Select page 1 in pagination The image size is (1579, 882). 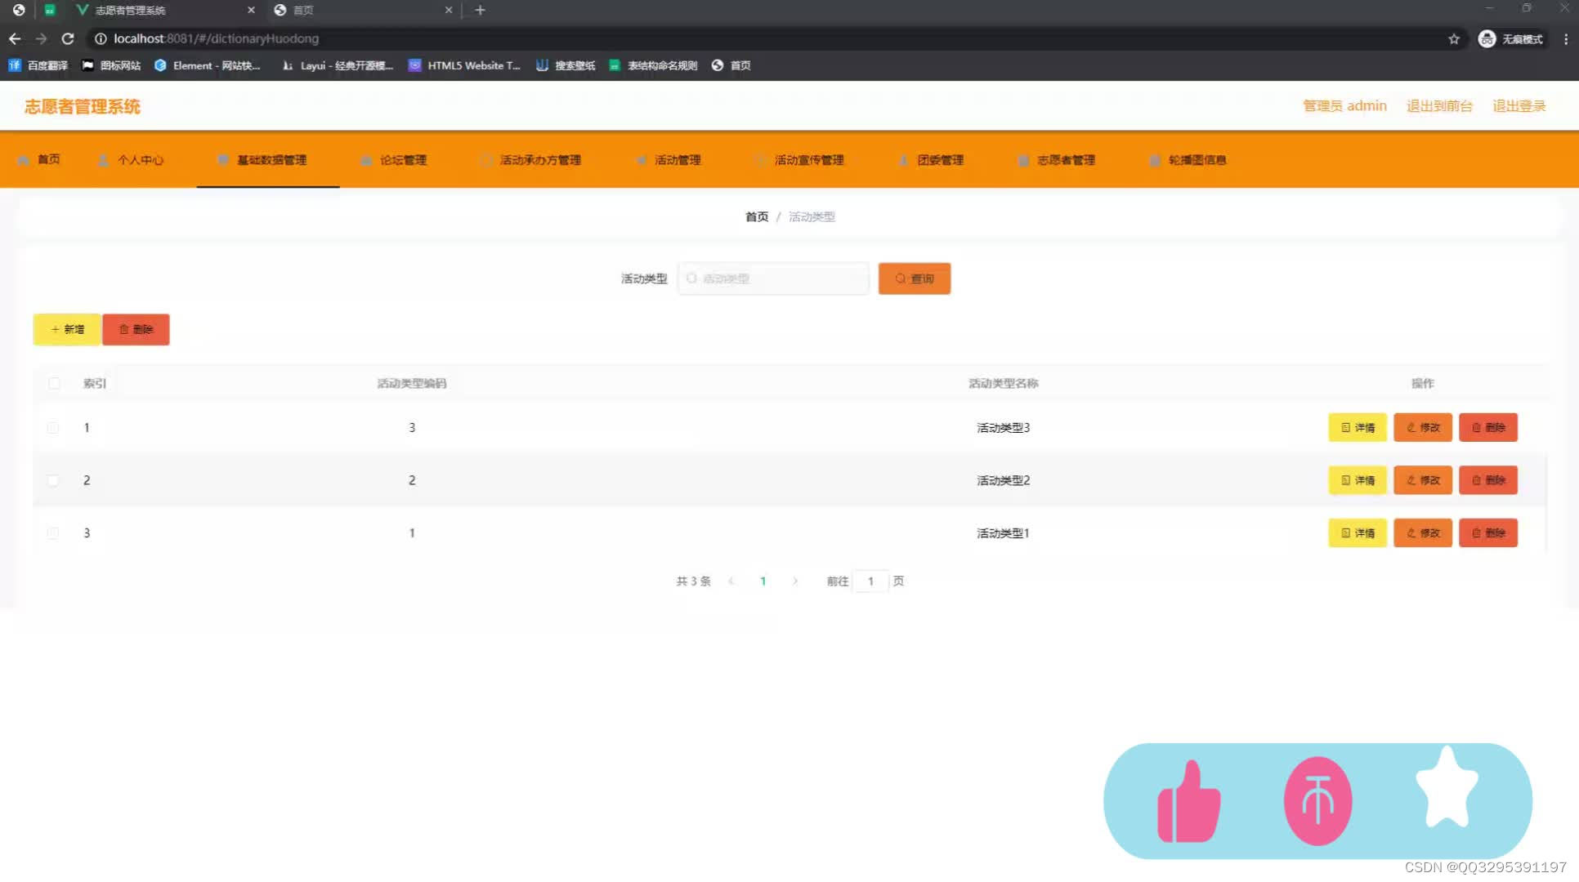coord(763,581)
